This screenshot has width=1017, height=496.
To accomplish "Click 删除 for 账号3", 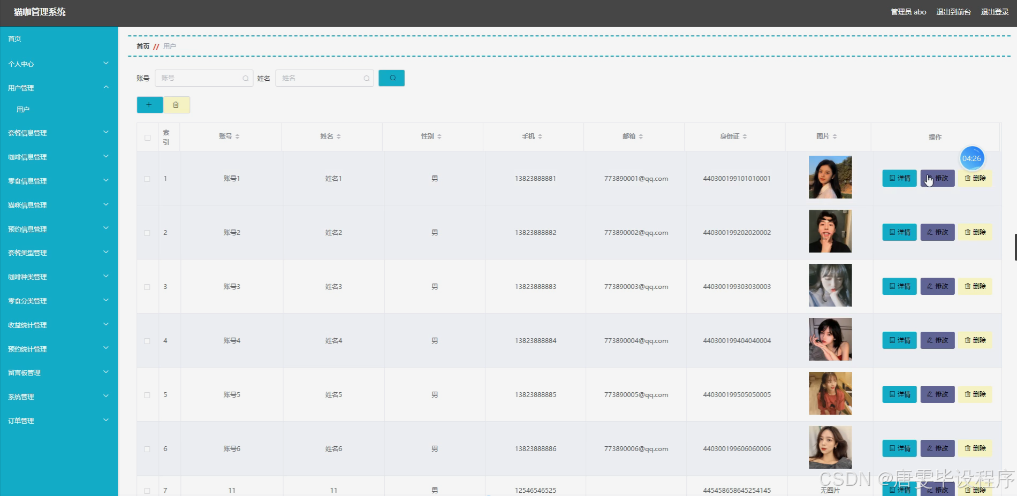I will coord(975,286).
